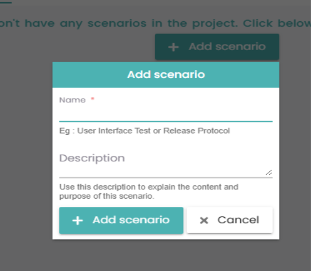The image size is (311, 271).
Task: Click the dark overlay left of the dialog
Action: (26, 151)
